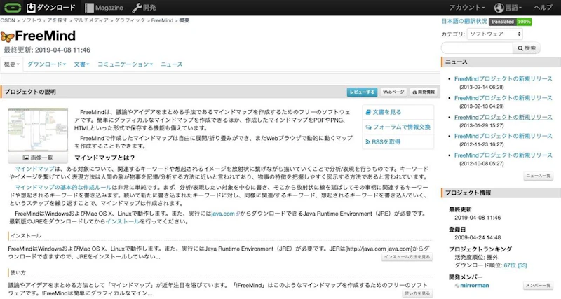Click ソフトウェアを探す breadcrumb
561x299 pixels.
44,20
